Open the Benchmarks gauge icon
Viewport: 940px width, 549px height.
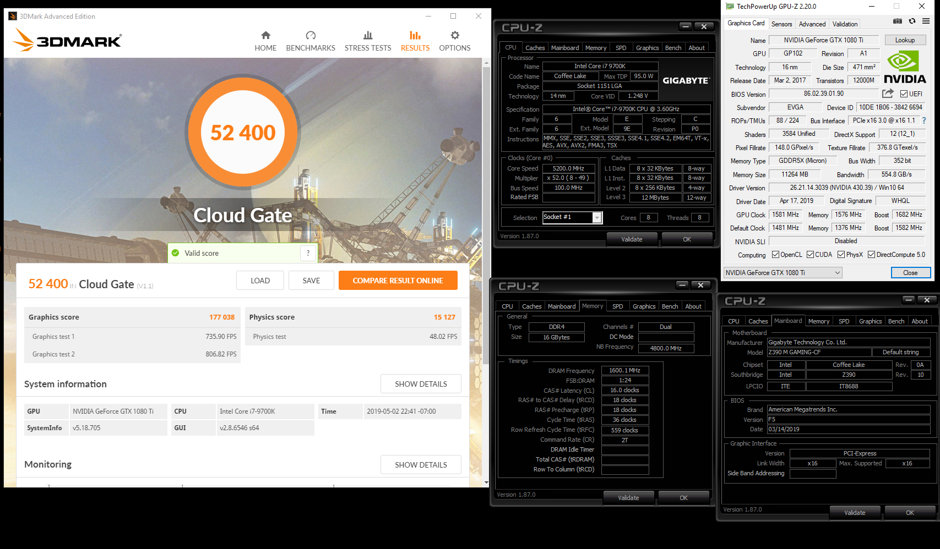pos(311,35)
